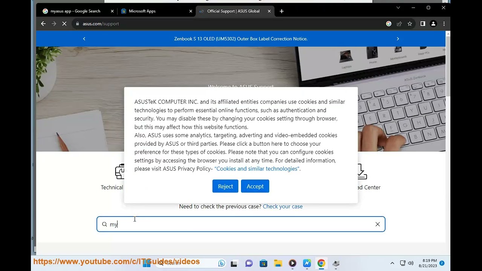Close the Official Support ASUS tab

(269, 11)
